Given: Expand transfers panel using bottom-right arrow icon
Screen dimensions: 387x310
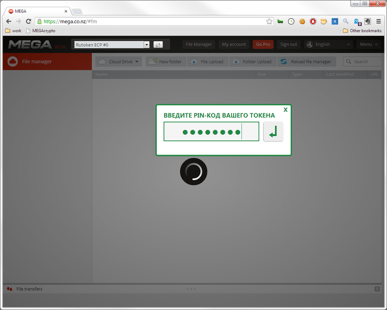Looking at the screenshot, I should pyautogui.click(x=377, y=289).
